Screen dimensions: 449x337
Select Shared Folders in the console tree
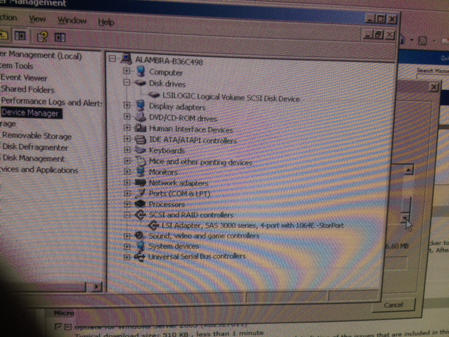[x=28, y=89]
